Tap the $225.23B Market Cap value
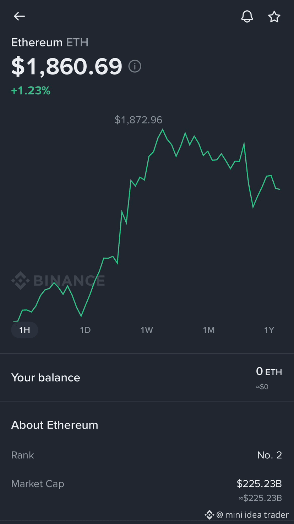The image size is (294, 524). [x=259, y=484]
